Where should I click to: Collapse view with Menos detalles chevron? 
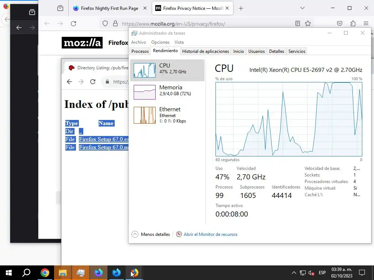tap(135, 234)
